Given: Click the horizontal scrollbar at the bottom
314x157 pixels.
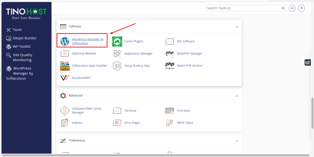Looking at the screenshot, I should 156,155.
